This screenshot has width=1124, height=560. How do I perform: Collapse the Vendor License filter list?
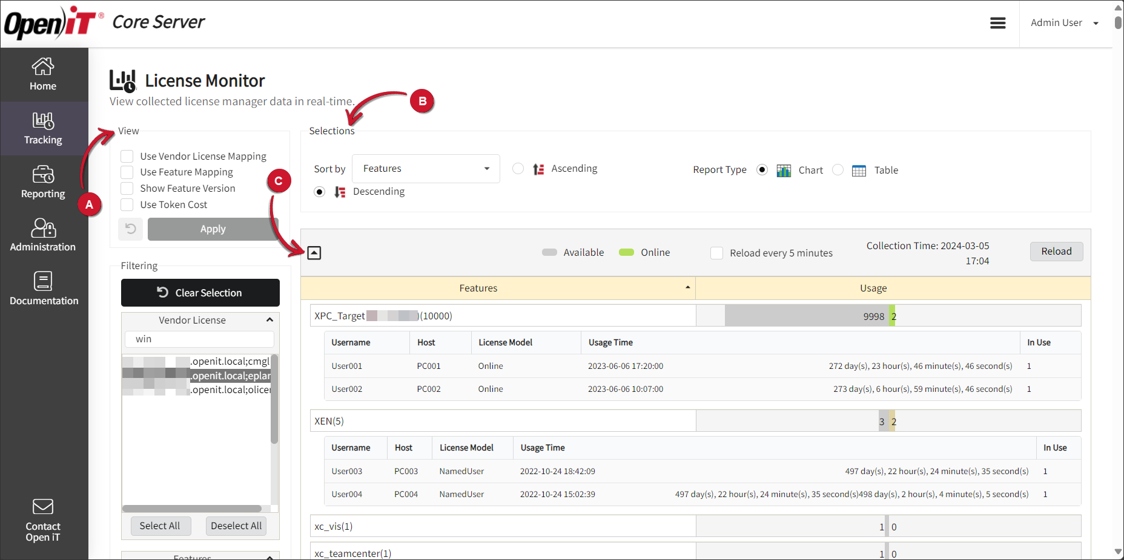coord(270,320)
